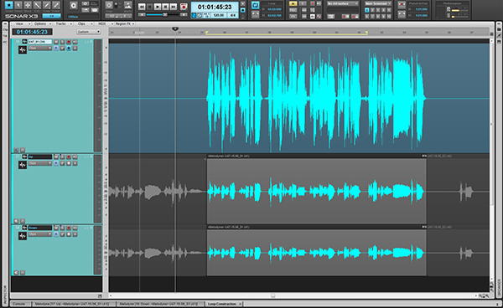Viewport: 503px width, 308px height.
Task: Mute the Up track
Action: click(x=56, y=157)
